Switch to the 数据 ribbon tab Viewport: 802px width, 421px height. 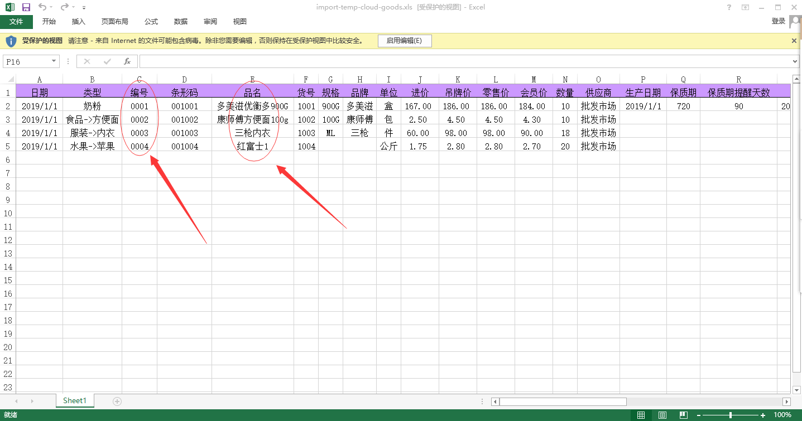point(181,22)
